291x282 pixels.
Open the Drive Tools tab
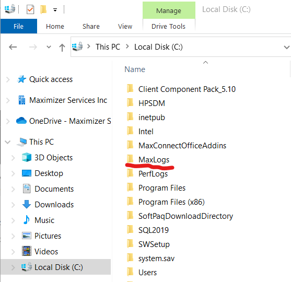click(169, 26)
